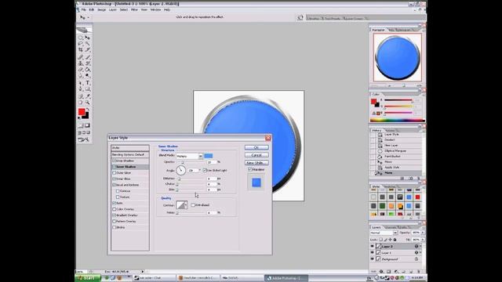Open the File menu
The height and width of the screenshot is (282, 502).
pyautogui.click(x=84, y=10)
